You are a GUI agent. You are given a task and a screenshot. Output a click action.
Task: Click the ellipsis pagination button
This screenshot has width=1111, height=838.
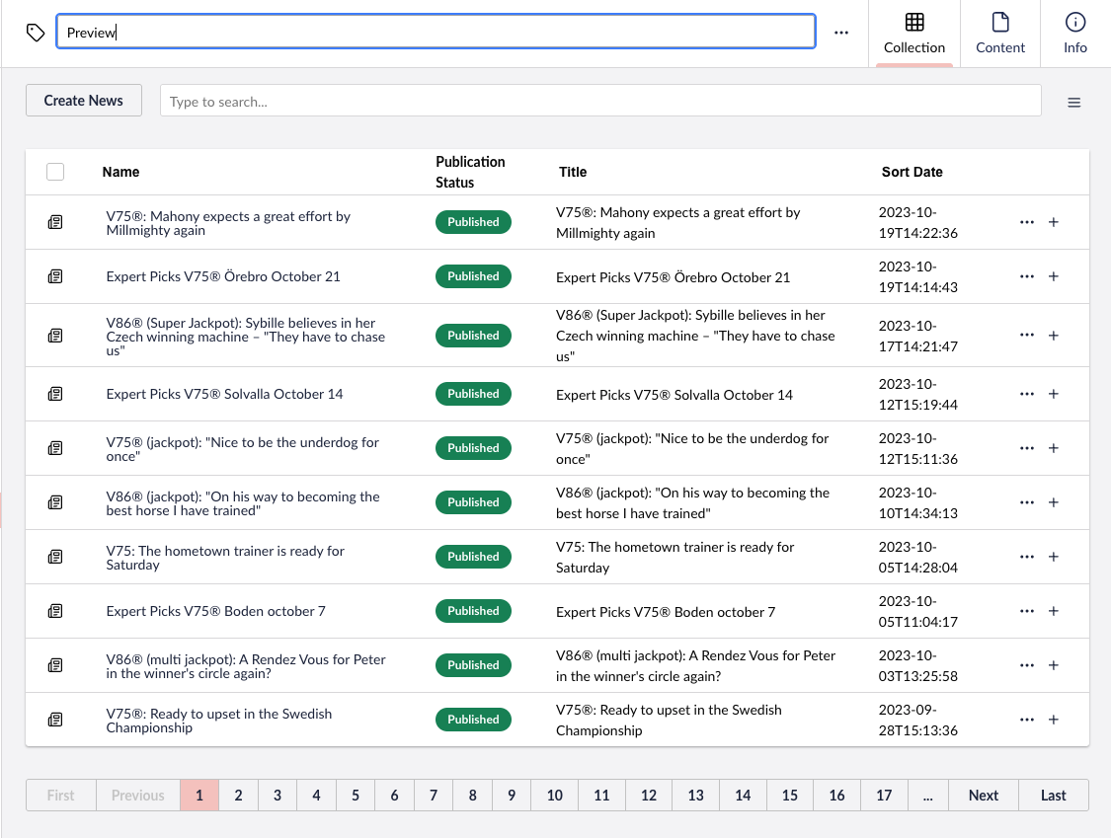927,795
